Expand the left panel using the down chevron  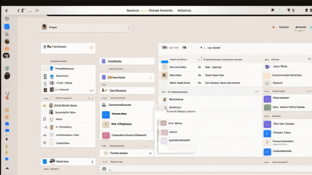[x=91, y=90]
